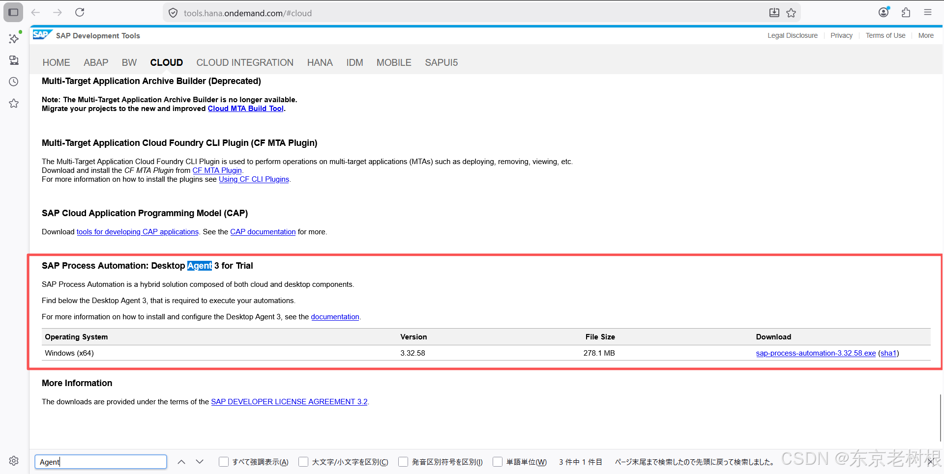The image size is (944, 474).
Task: Click the More link in header
Action: 926,35
